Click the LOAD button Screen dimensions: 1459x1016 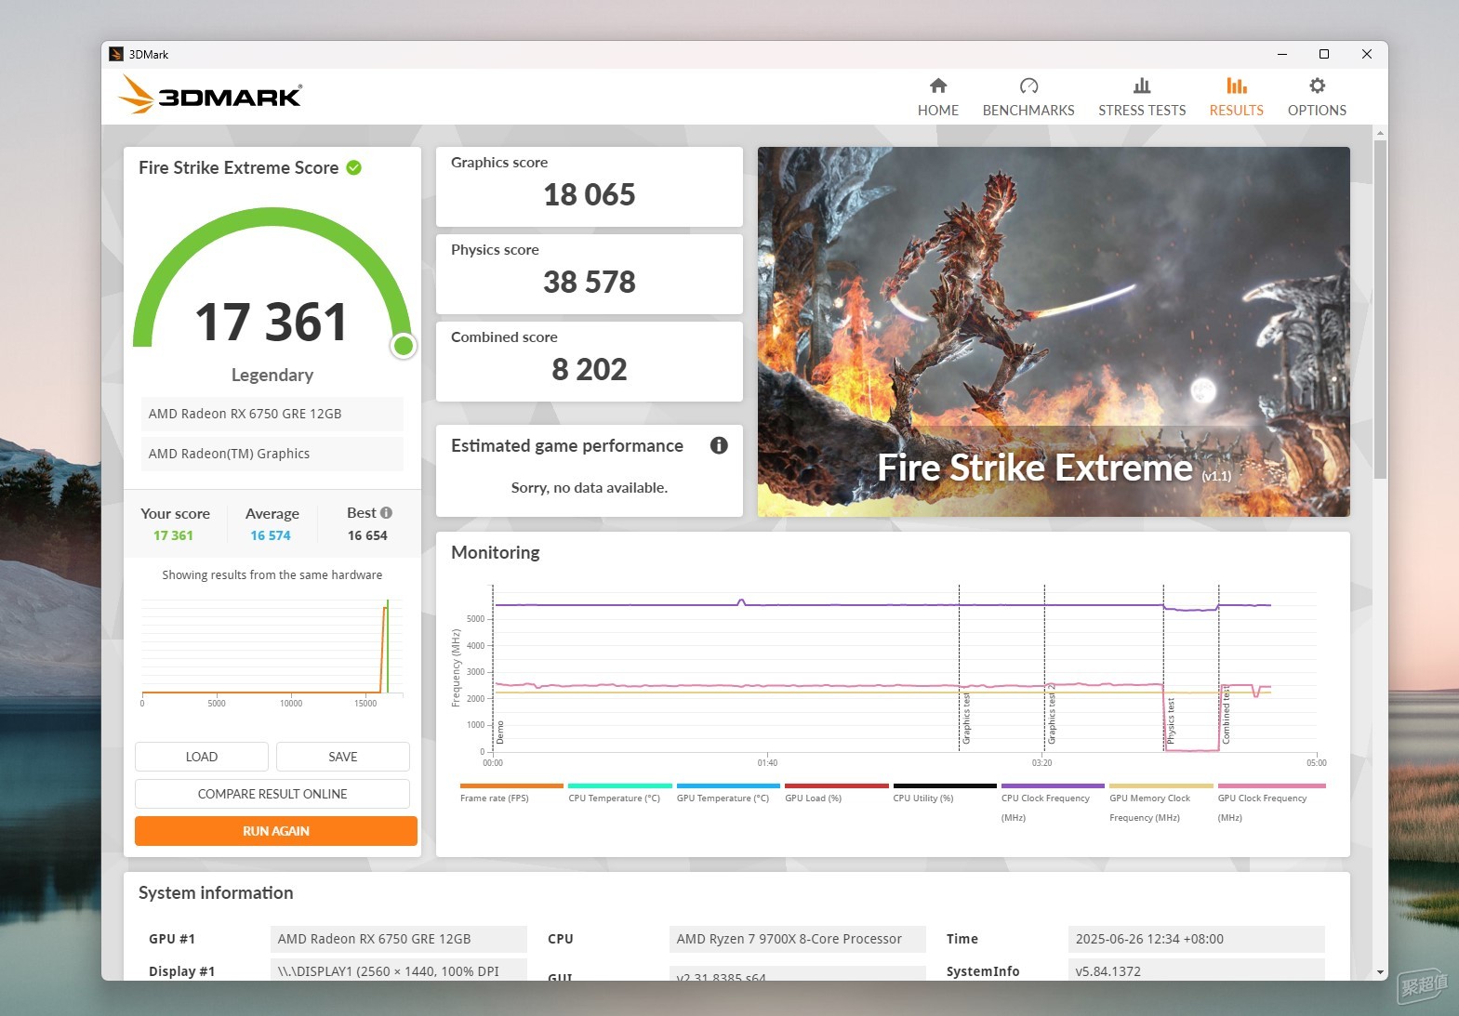[x=202, y=757]
